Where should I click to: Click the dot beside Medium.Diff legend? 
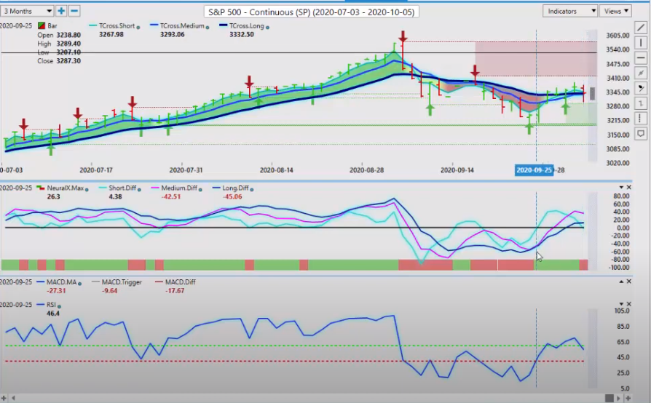tap(200, 189)
